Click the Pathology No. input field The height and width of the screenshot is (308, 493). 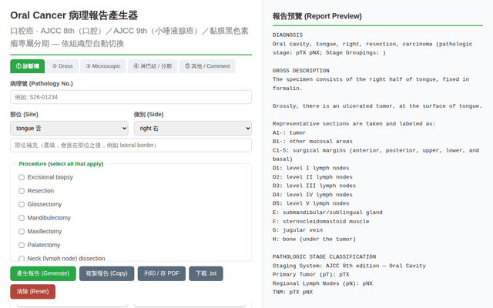[131, 97]
